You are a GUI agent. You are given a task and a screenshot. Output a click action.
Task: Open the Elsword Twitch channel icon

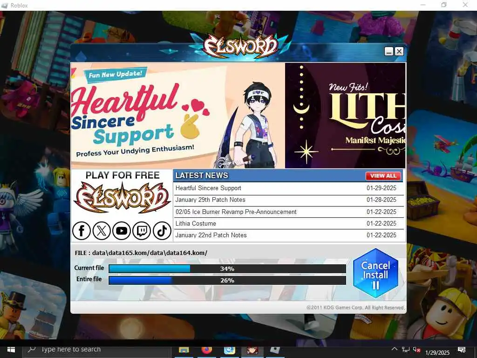point(142,231)
